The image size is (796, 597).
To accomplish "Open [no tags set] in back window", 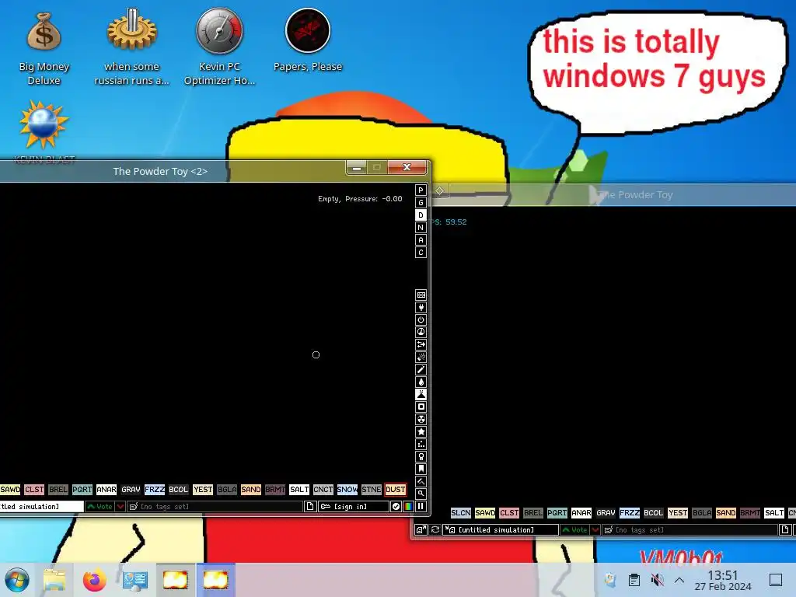I will [x=690, y=530].
